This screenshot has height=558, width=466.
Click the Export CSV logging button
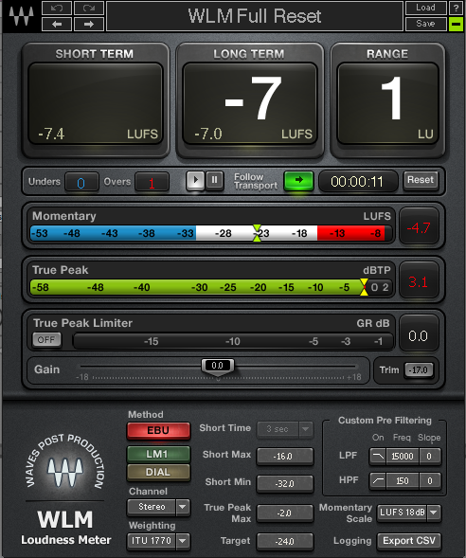click(x=409, y=541)
